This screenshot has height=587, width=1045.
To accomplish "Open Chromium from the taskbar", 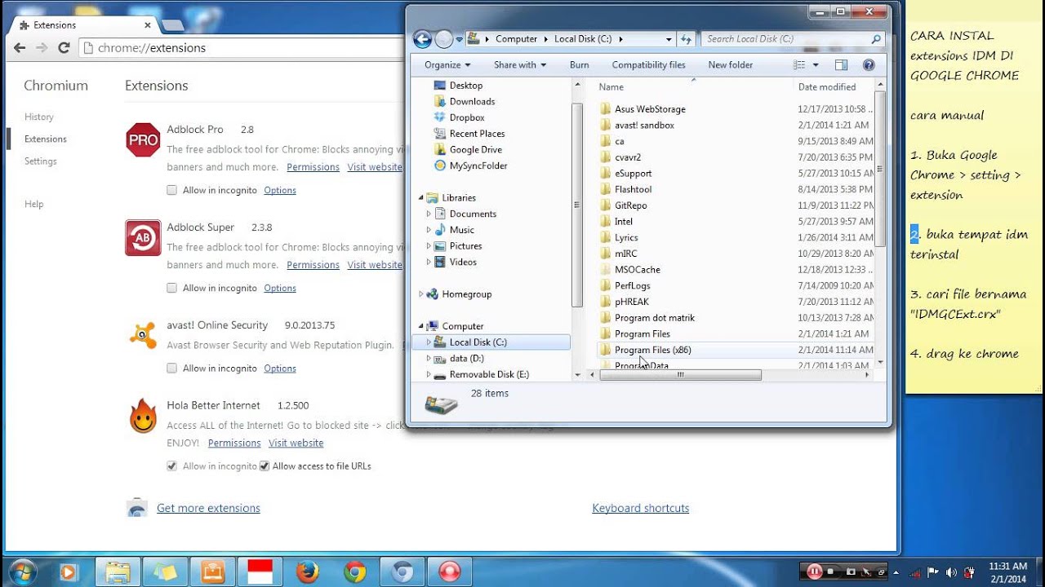I will tap(402, 572).
